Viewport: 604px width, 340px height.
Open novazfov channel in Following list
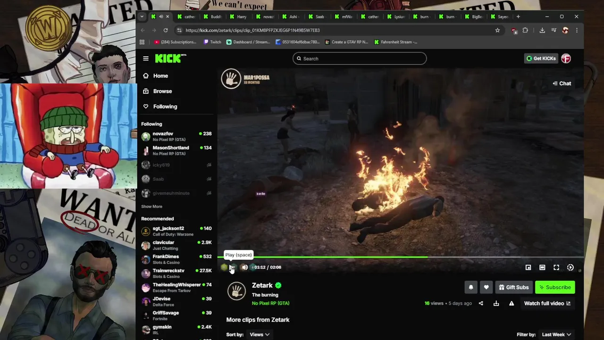pos(176,136)
